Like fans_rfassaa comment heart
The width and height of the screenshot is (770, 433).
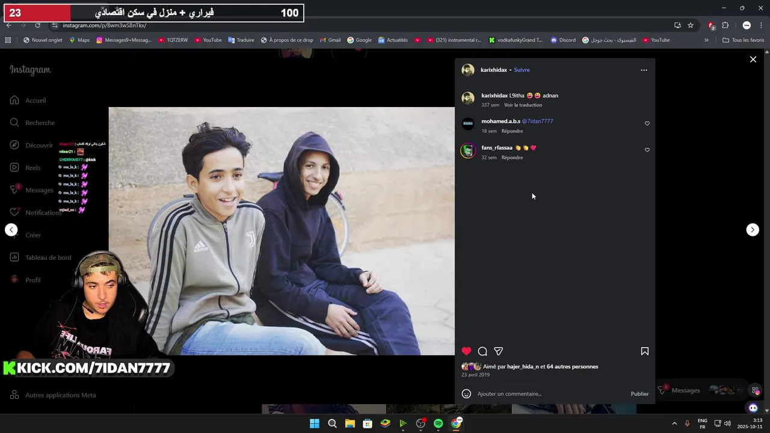pyautogui.click(x=647, y=150)
